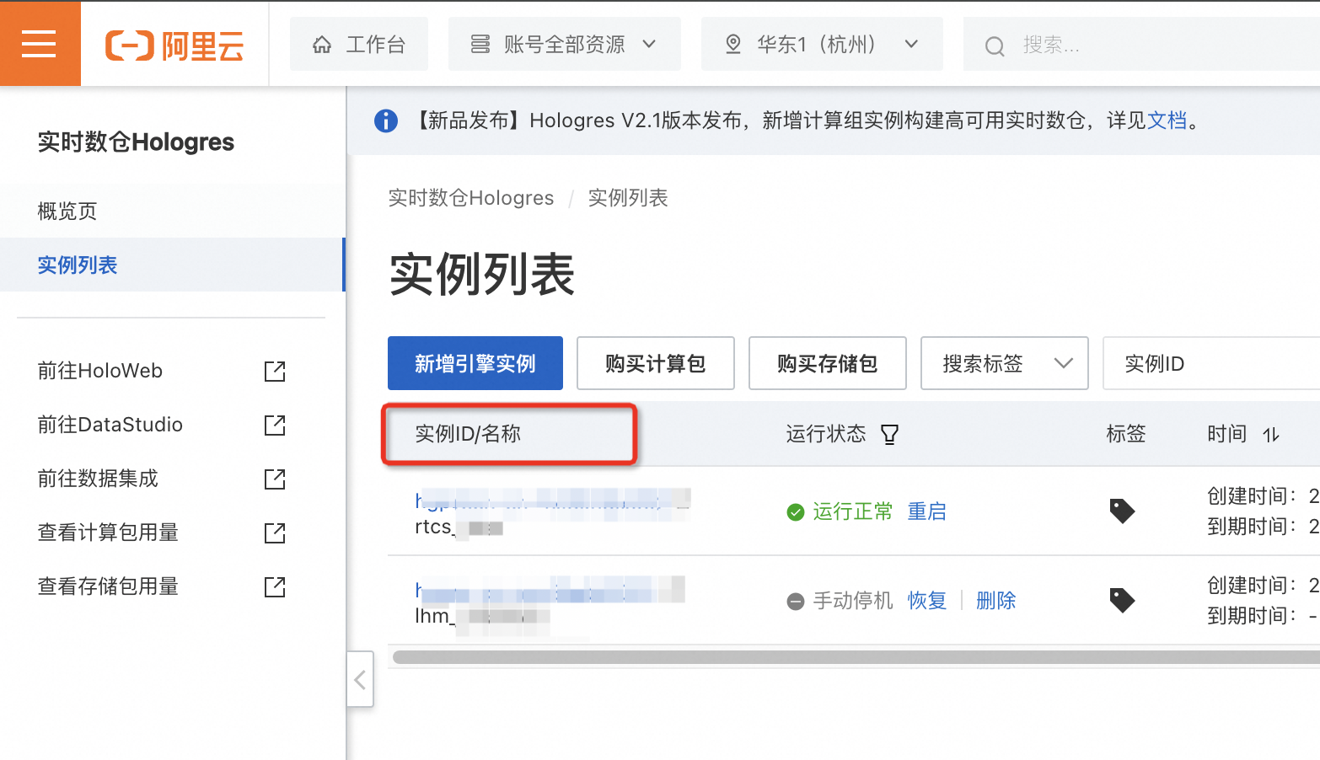This screenshot has width=1320, height=760.
Task: Open the hamburger navigation menu
Action: tap(40, 43)
